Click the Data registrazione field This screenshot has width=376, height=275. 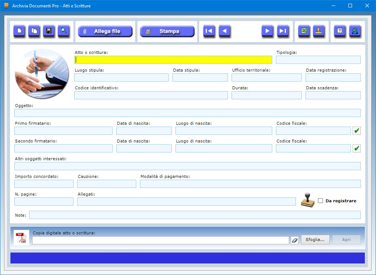coord(333,78)
